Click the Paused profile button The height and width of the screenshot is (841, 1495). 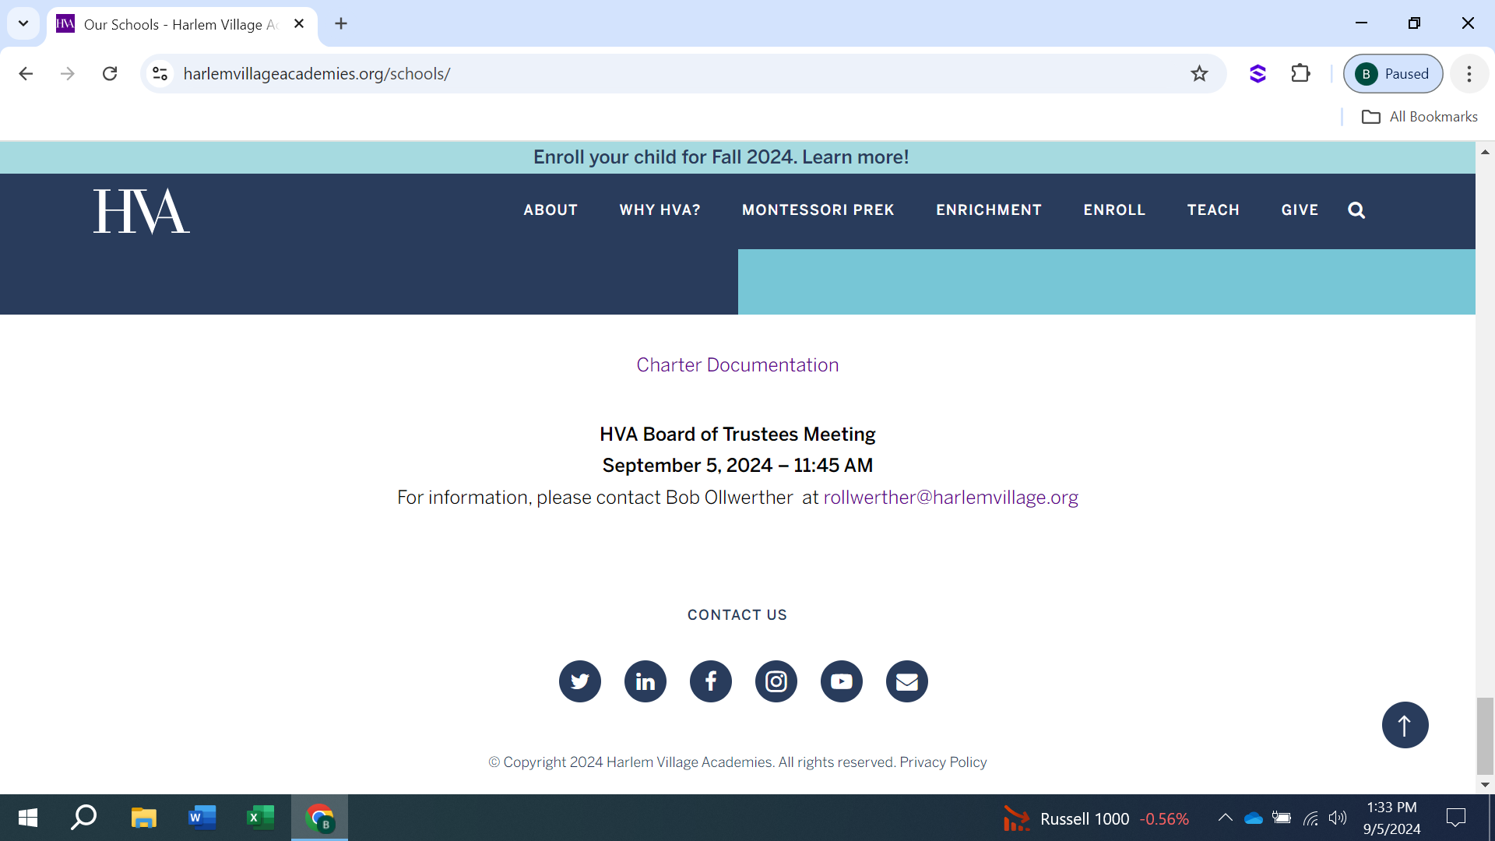pyautogui.click(x=1393, y=73)
